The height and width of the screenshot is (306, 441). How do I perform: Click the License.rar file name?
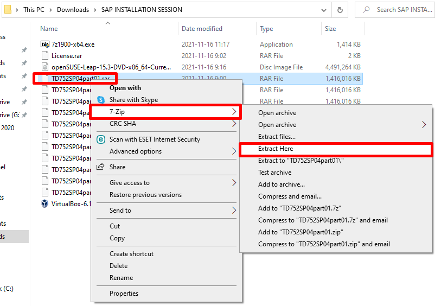67,56
